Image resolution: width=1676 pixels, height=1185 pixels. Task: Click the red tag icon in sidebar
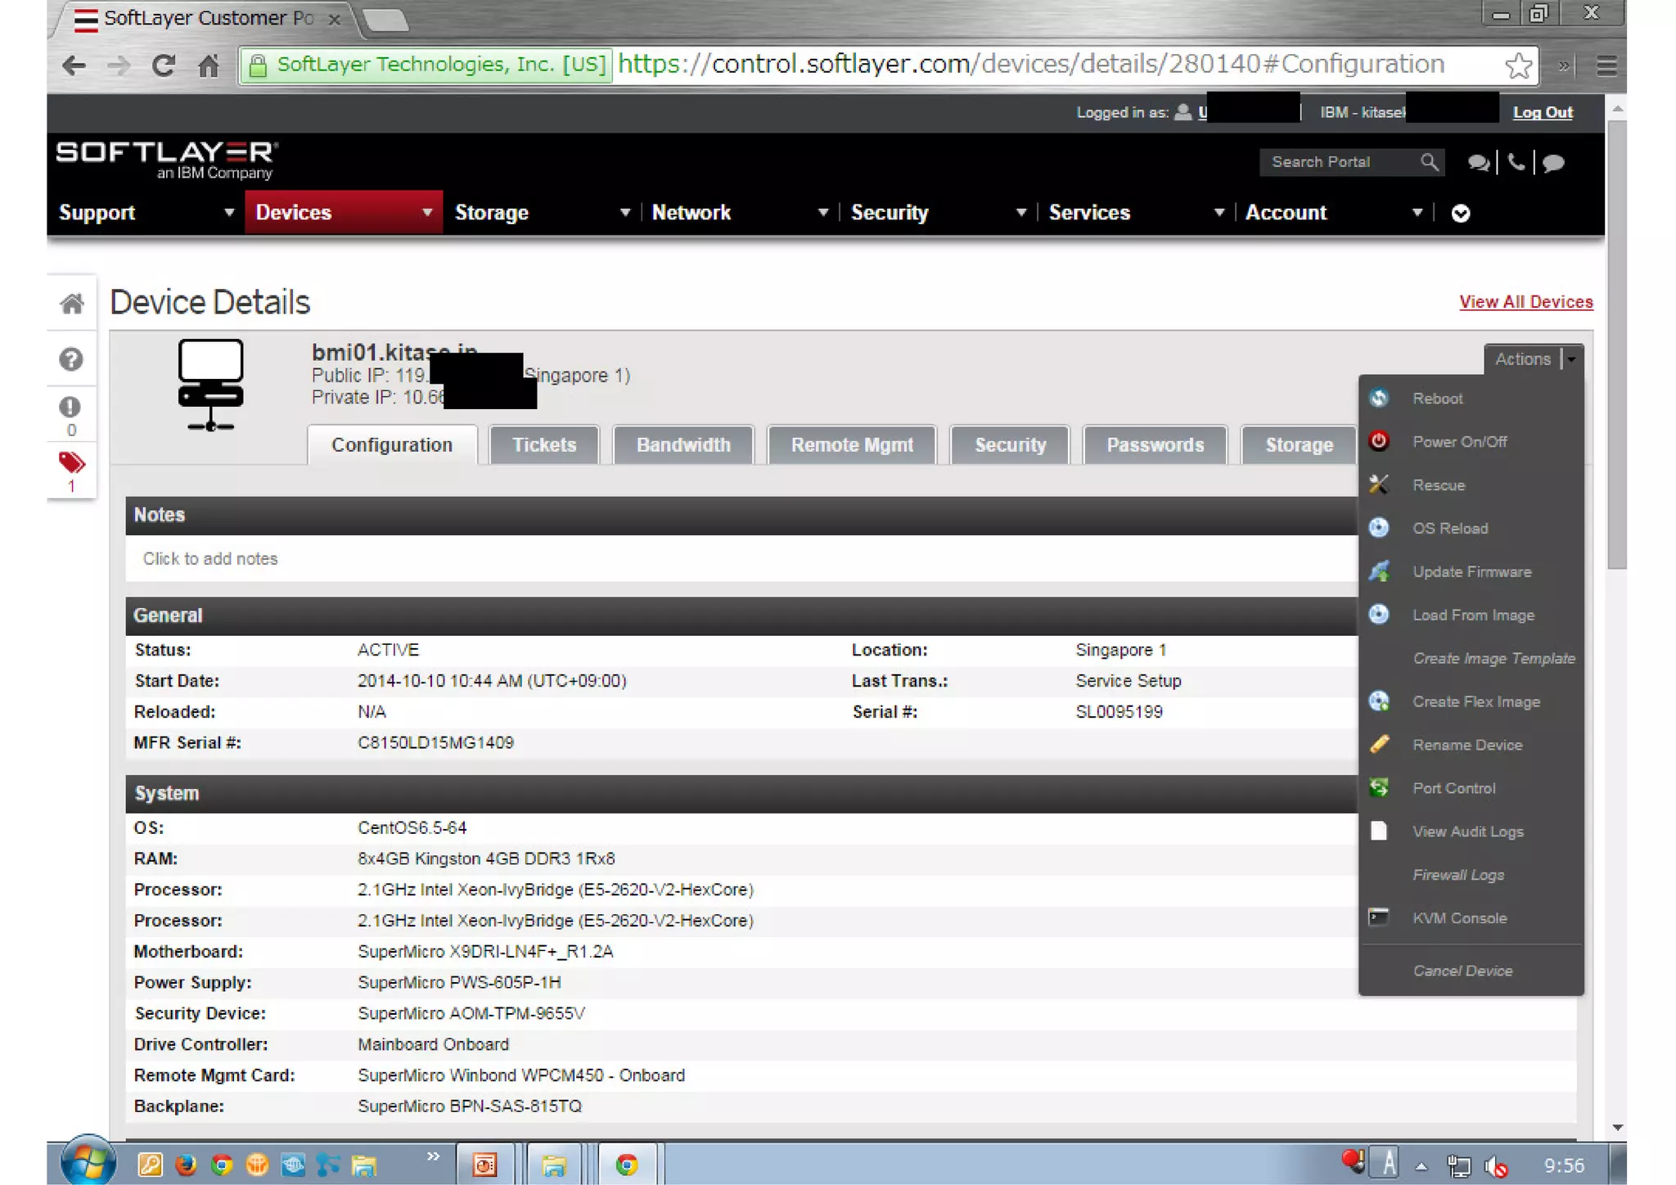click(71, 463)
